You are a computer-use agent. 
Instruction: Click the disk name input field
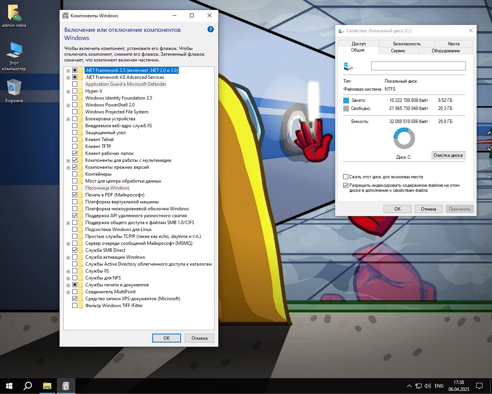(418, 66)
